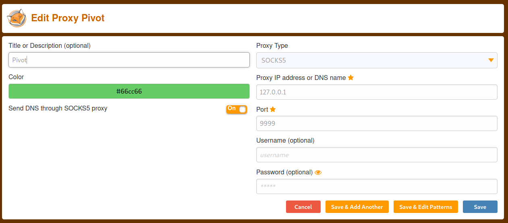Focus the Title or Description field
Viewport: 508px width, 223px height.
pos(129,60)
